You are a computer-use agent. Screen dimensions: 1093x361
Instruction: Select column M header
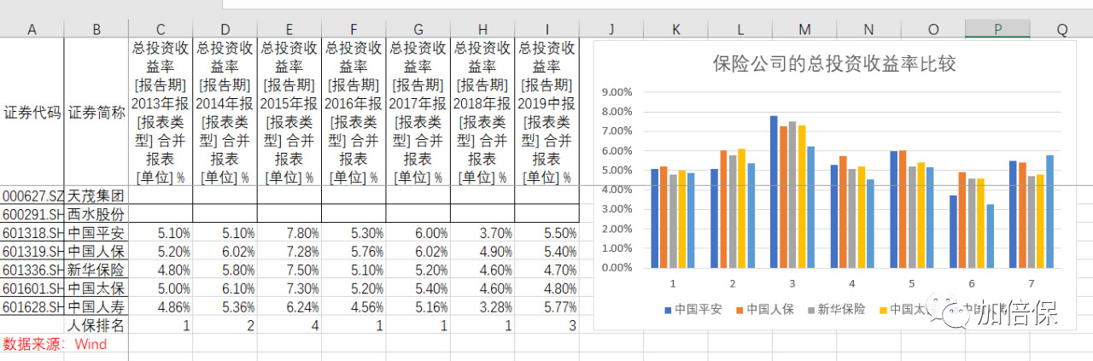804,29
